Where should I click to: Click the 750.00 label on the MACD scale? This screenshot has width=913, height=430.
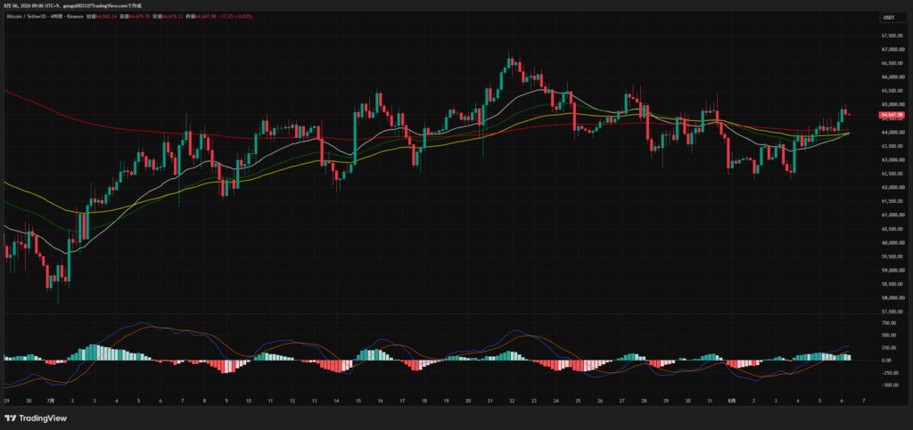pyautogui.click(x=889, y=322)
